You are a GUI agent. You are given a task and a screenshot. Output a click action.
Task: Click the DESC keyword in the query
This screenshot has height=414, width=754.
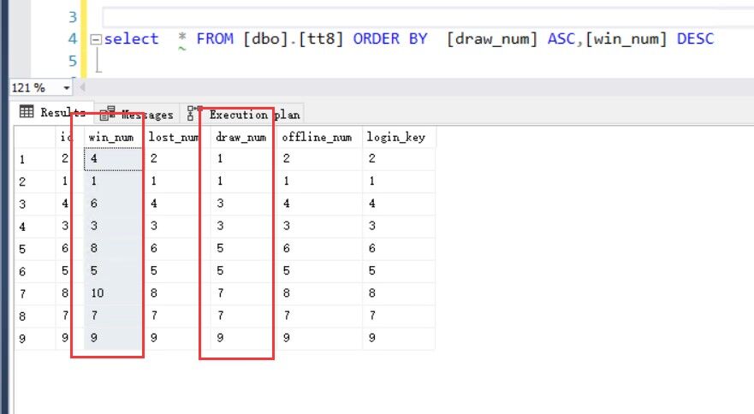[694, 39]
